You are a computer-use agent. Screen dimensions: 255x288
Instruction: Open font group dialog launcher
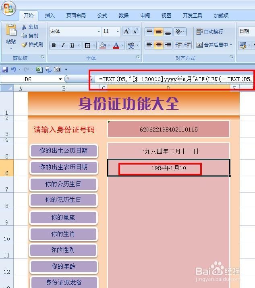(x=138, y=57)
